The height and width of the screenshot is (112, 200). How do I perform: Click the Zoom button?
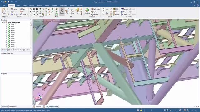[x=23, y=15]
